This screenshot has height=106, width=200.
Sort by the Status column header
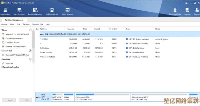177,29
